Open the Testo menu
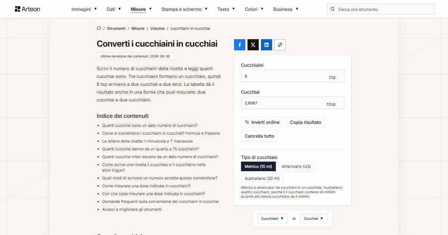 pos(226,9)
